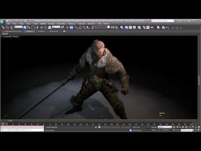Open the Realistic shading viewport menu
Image resolution: width=201 pixels, height=151 pixels.
tap(16, 36)
